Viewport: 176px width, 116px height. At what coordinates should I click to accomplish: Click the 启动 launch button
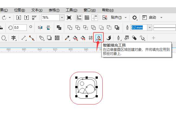149,18
